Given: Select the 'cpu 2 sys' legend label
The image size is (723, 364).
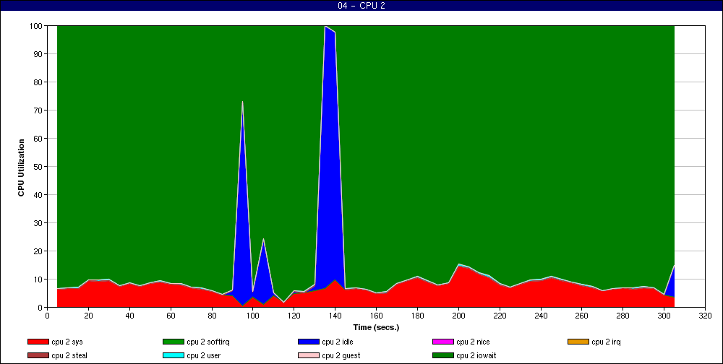Looking at the screenshot, I should pos(67,342).
